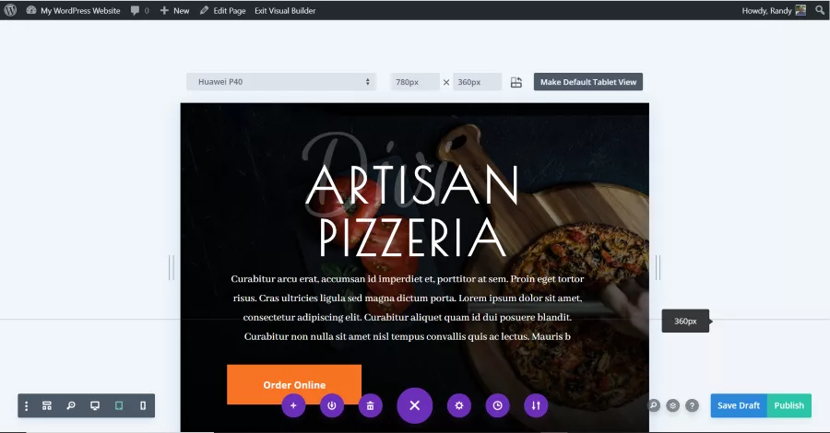Switch to wireframe view

(x=47, y=405)
